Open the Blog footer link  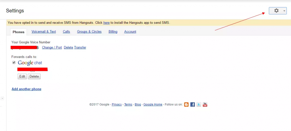pyautogui.click(x=138, y=105)
